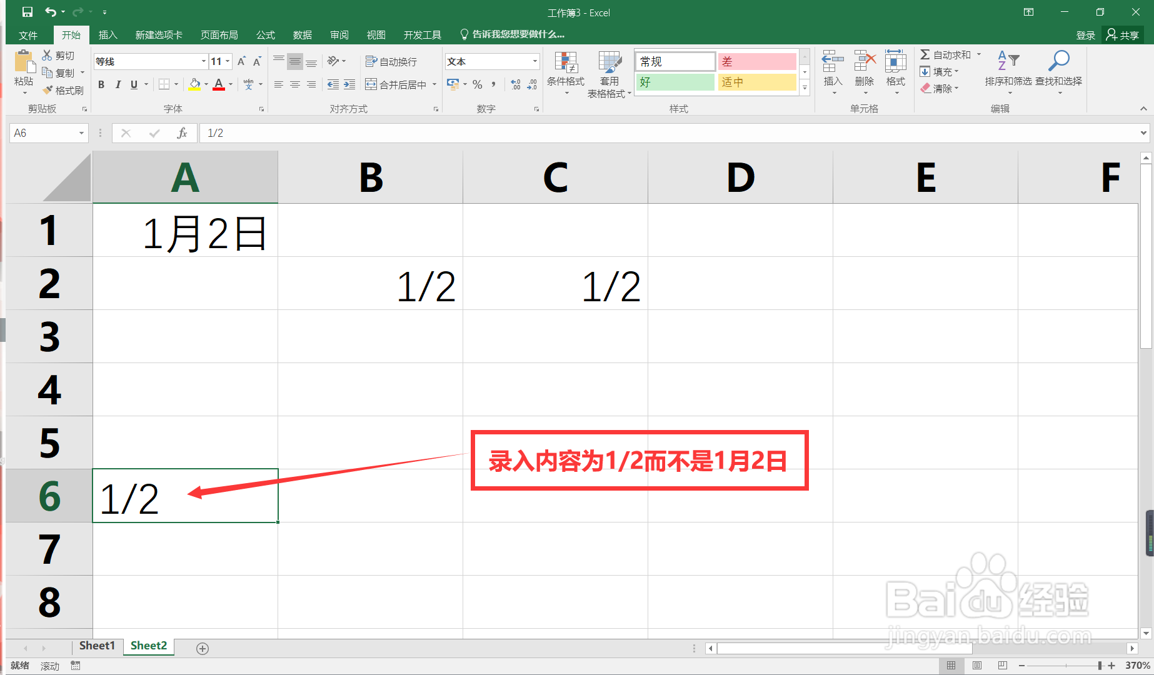Image resolution: width=1154 pixels, height=675 pixels.
Task: Toggle bold formatting
Action: click(x=101, y=84)
